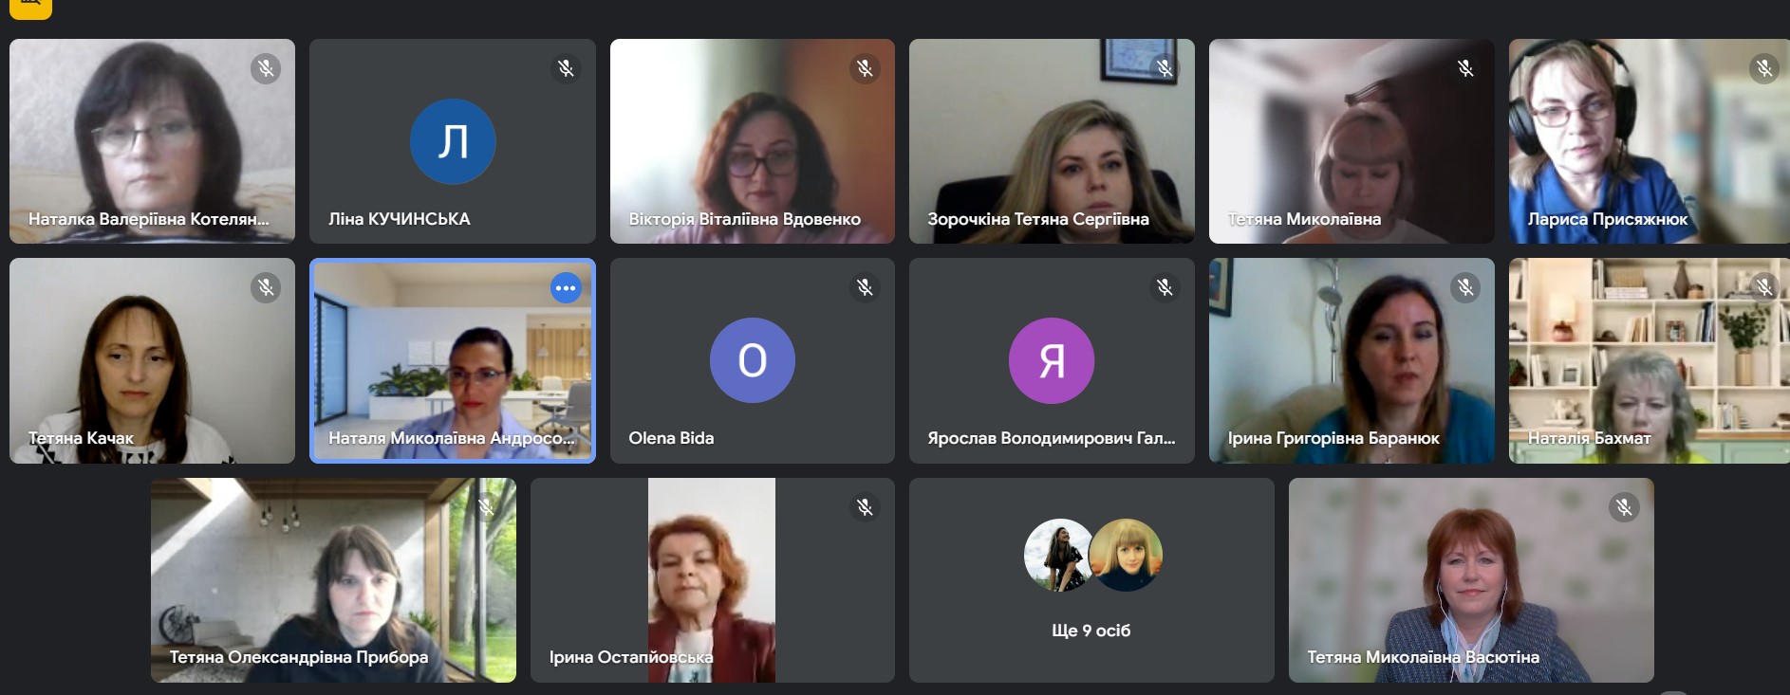Screen dimensions: 1790x695
Task: Click muted mic icon on Ліна КУЧИНСЬКА tile
Action: click(566, 68)
